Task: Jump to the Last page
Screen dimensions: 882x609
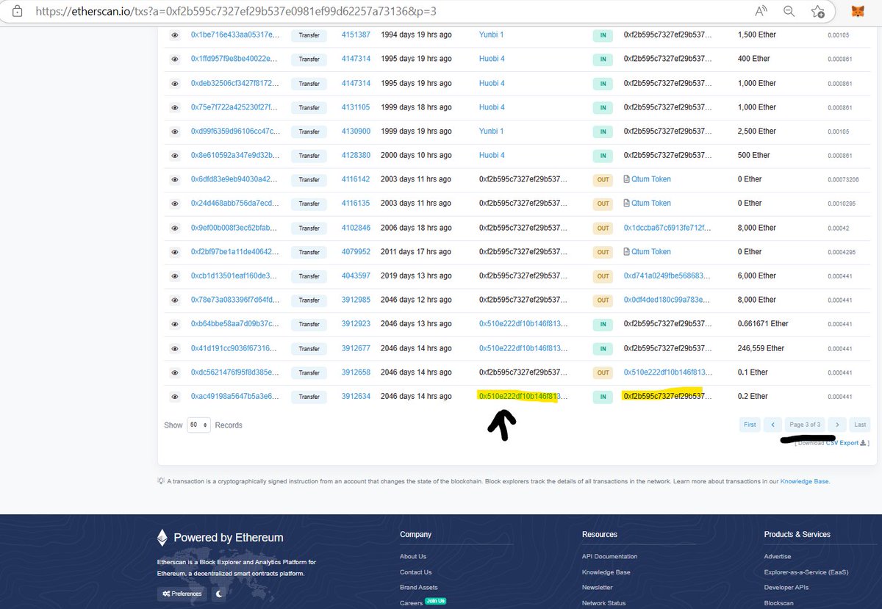Action: pos(860,425)
